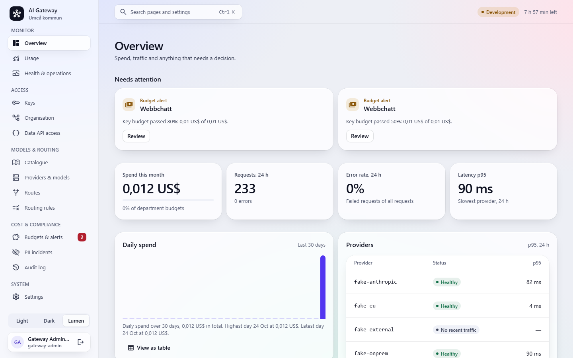573x358 pixels.
Task: Open Budgets & alerts page label
Action: (44, 237)
